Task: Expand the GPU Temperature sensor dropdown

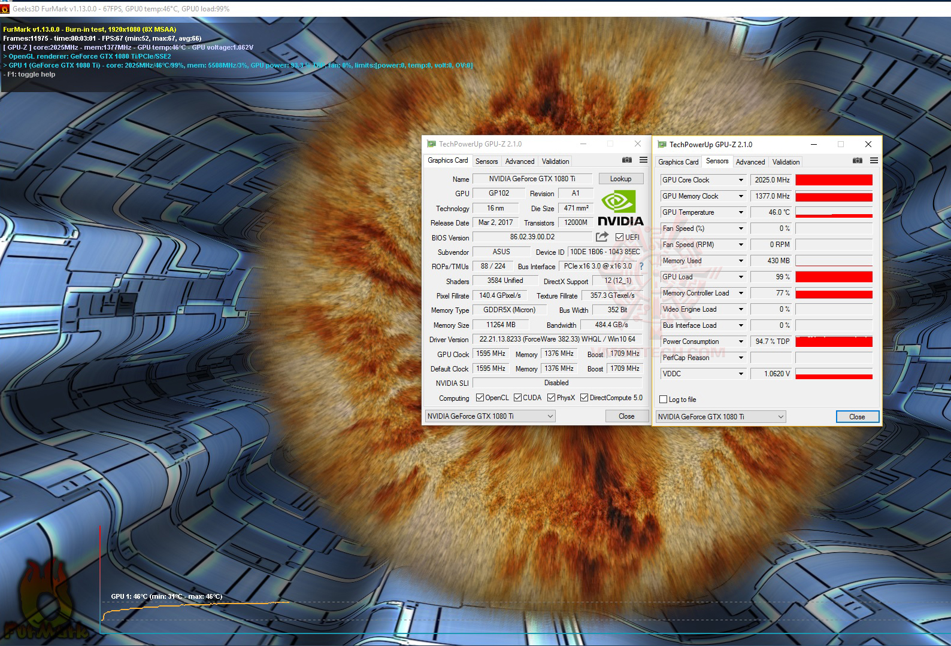Action: click(741, 212)
